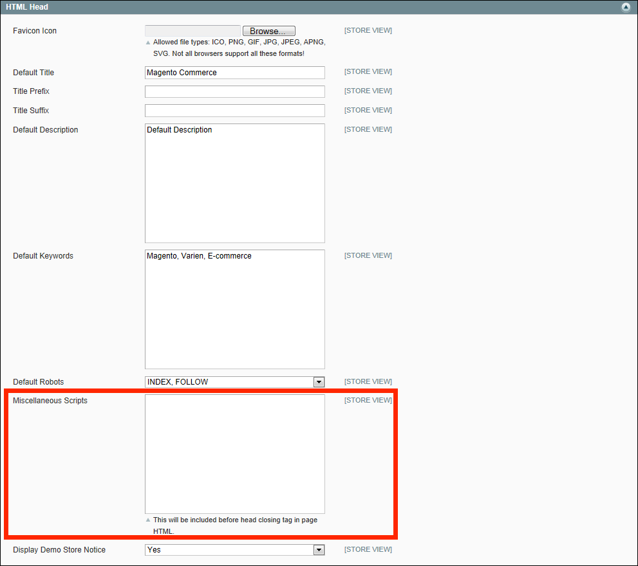Click the Title Suffix label
The image size is (638, 566).
coord(31,110)
